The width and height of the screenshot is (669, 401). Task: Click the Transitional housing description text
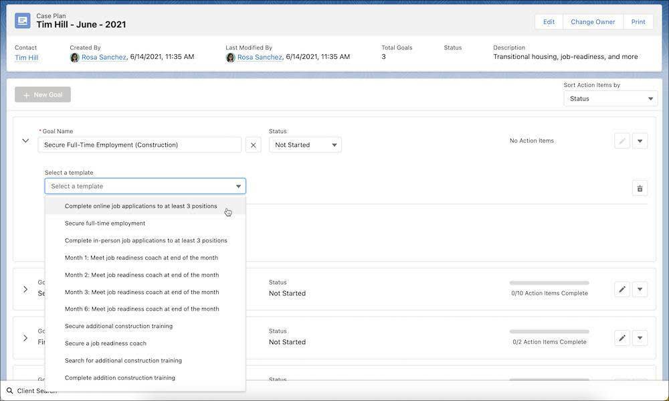[x=565, y=57]
